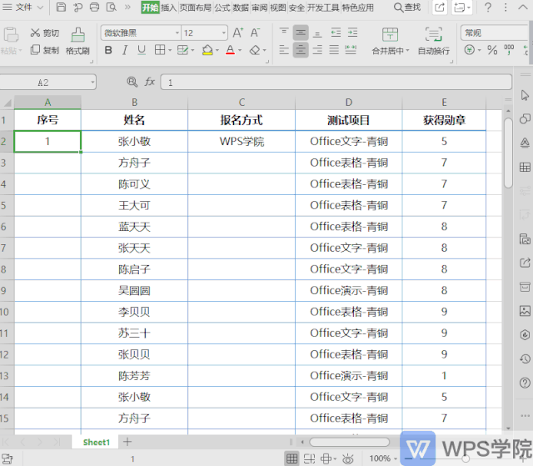
Task: Open the font size dropdown
Action: tap(224, 33)
